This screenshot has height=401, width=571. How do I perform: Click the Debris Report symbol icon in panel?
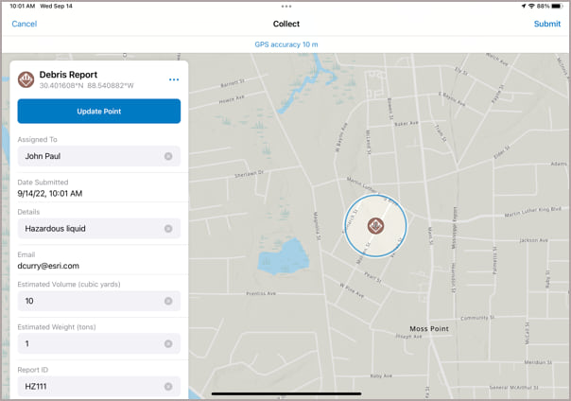click(26, 79)
